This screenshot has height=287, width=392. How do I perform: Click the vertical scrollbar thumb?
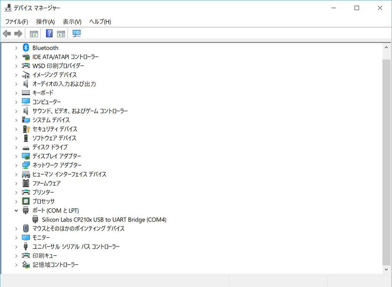click(x=386, y=162)
